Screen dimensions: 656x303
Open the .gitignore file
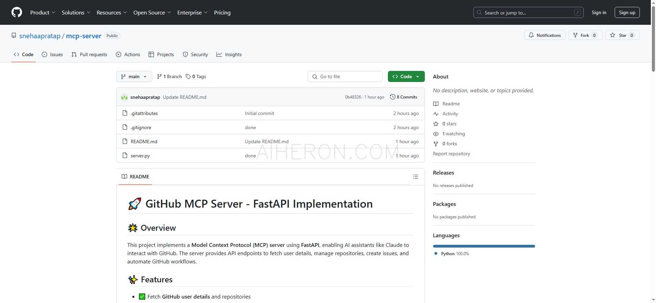[141, 127]
